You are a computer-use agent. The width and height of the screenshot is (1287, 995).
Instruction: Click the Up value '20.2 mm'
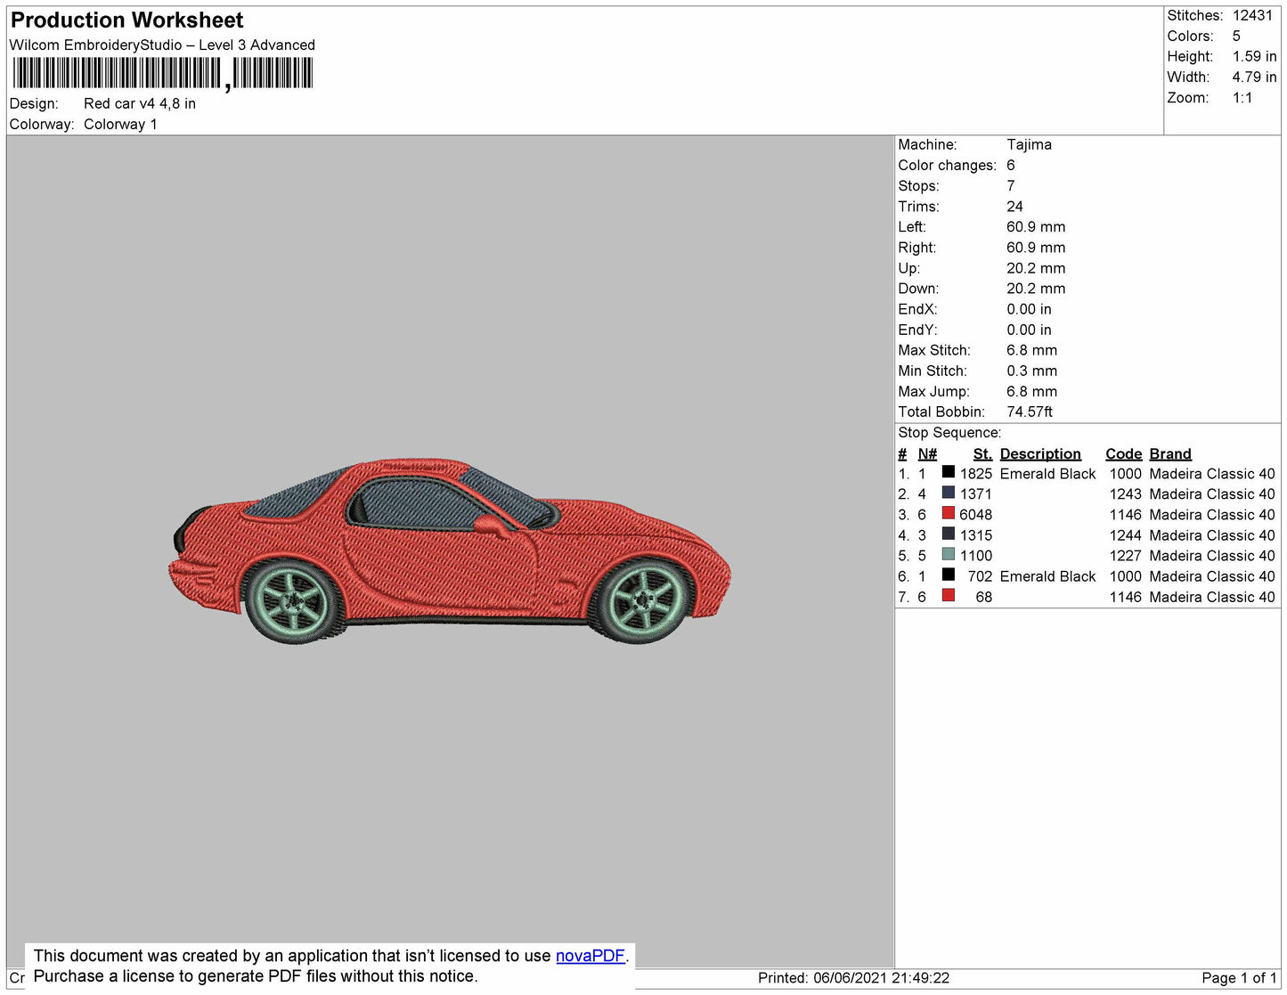1036,268
